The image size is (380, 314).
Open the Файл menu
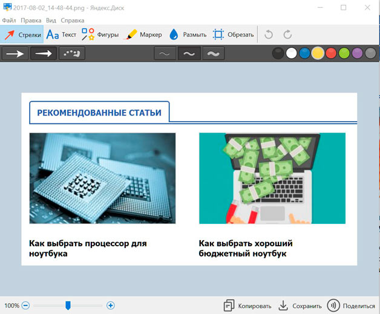[9, 20]
